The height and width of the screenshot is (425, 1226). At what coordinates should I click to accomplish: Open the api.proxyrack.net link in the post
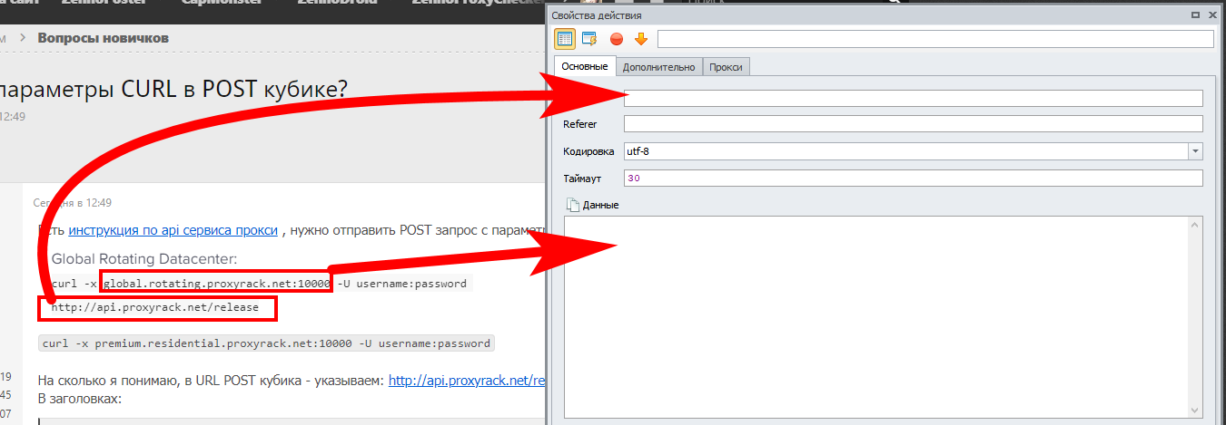(467, 382)
